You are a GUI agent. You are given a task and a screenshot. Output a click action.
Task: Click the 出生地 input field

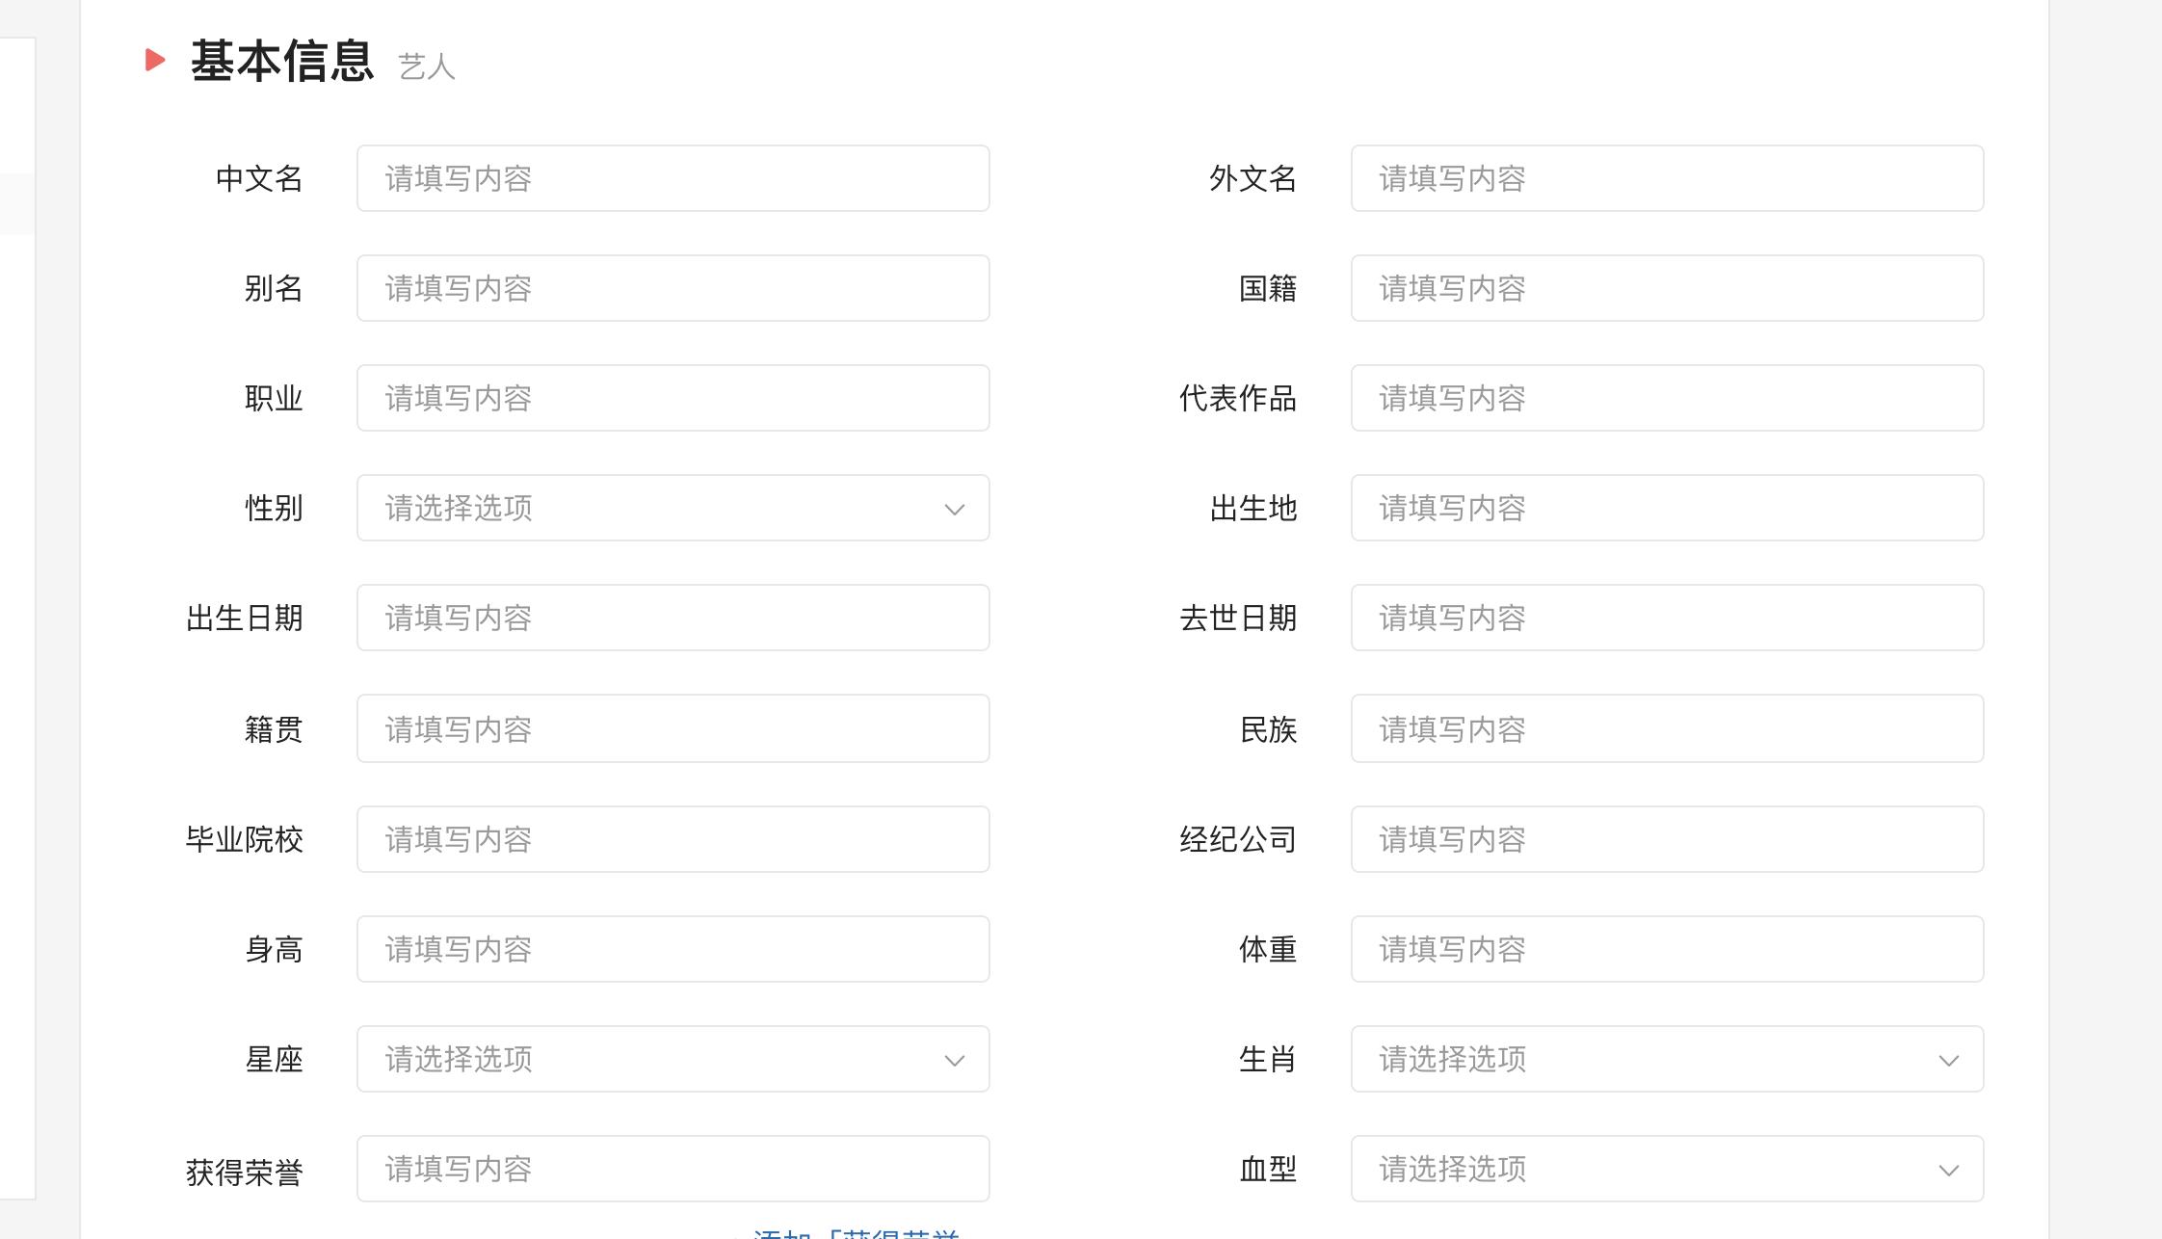tap(1668, 508)
